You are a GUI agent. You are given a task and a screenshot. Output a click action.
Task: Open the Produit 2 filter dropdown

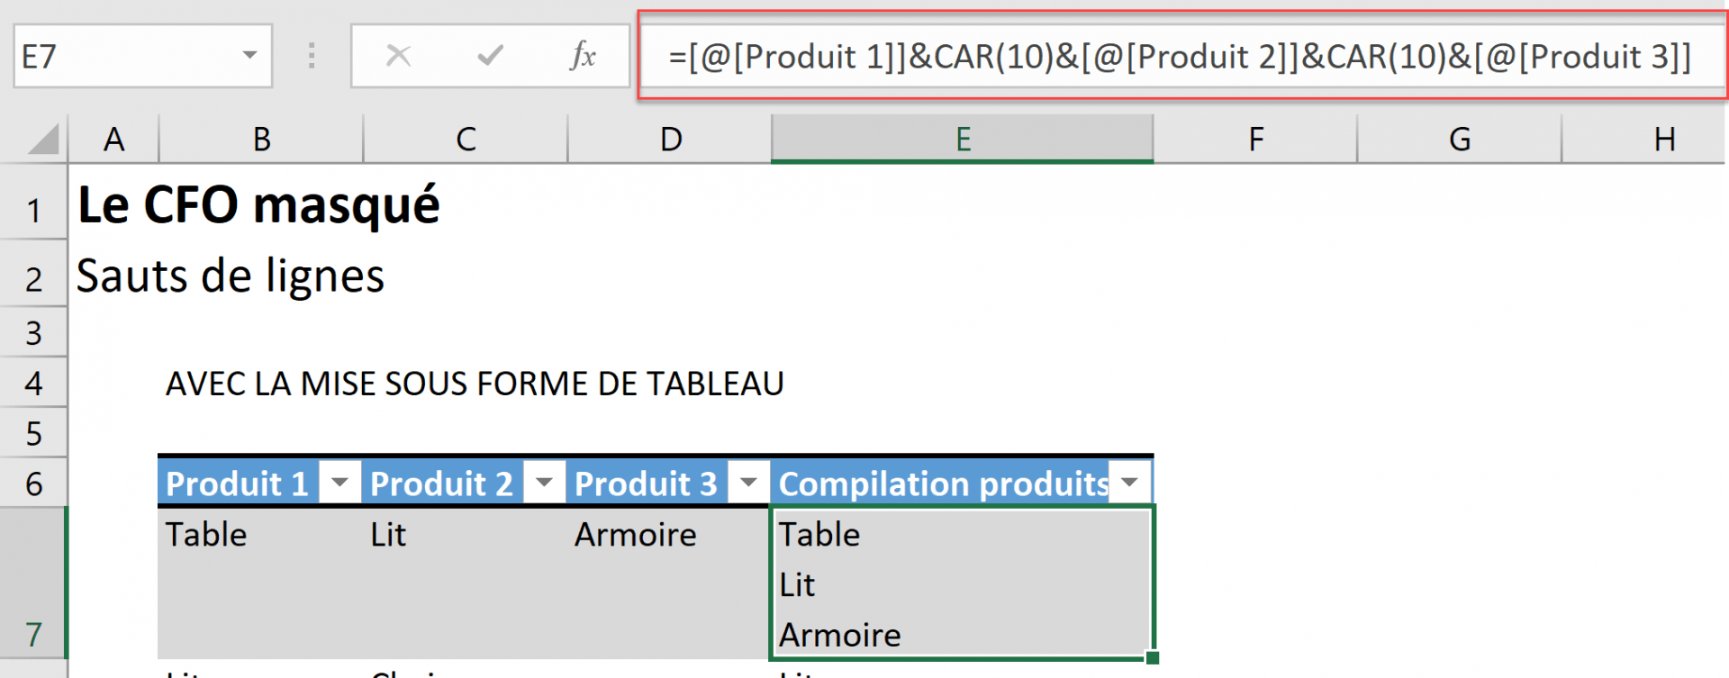tap(544, 483)
